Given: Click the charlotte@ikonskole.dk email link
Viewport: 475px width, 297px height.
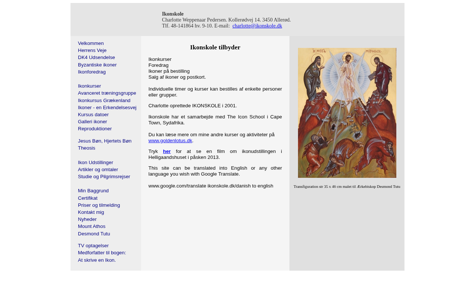Looking at the screenshot, I should pyautogui.click(x=257, y=26).
